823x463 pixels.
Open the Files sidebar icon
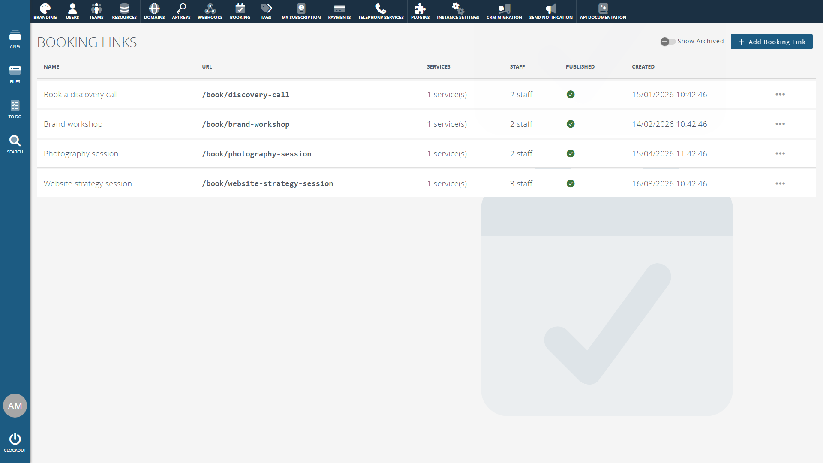[x=15, y=74]
